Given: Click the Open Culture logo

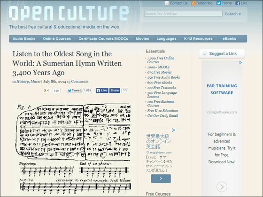Looking at the screenshot, I should point(69,14).
